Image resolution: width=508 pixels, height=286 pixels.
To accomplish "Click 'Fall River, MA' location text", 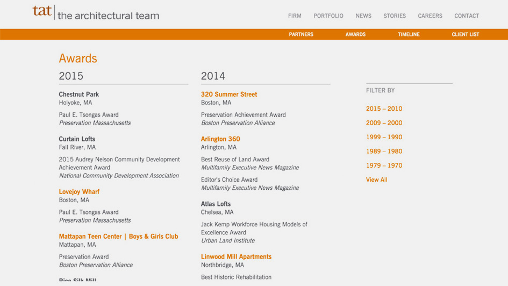I will (77, 147).
